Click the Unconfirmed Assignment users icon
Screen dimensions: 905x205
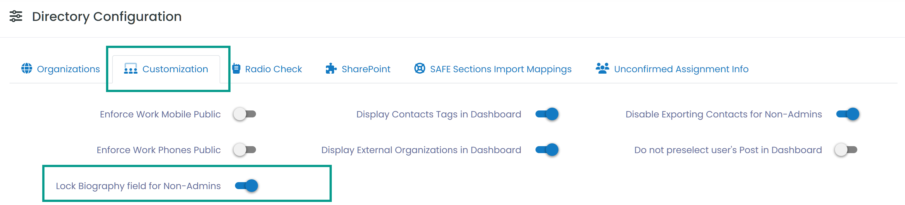(x=602, y=68)
